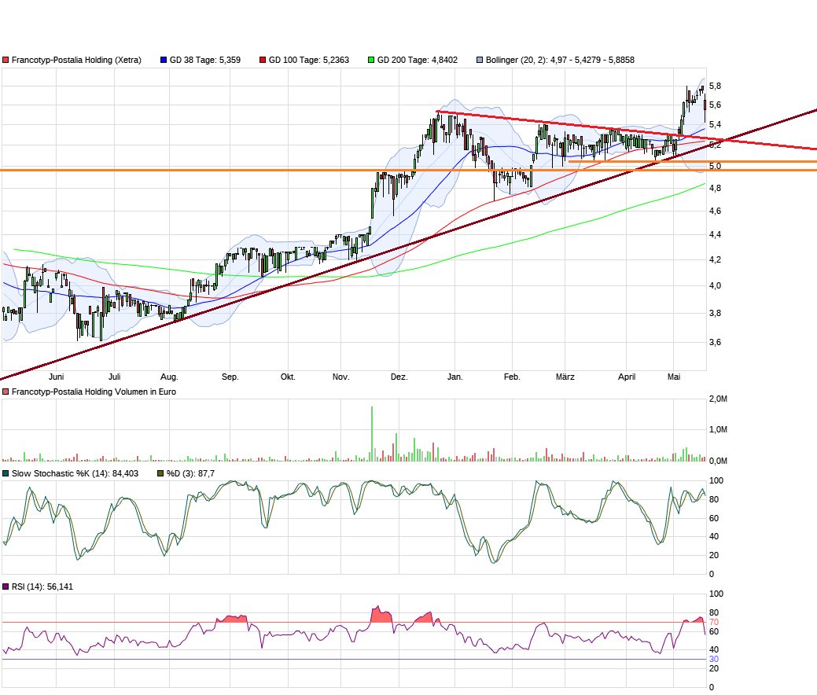Select the Volumen in Euro legend icon
This screenshot has width=817, height=695.
(x=6, y=390)
